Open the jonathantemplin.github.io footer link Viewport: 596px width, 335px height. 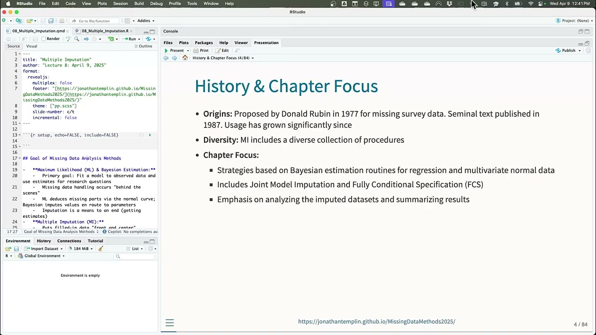(x=377, y=322)
